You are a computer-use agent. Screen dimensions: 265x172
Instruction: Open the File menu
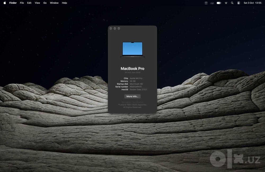22,3
